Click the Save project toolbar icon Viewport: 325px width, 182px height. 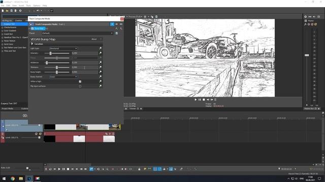tap(11, 11)
